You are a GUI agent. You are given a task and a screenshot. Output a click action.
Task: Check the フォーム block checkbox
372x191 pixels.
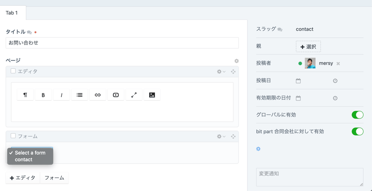click(13, 136)
